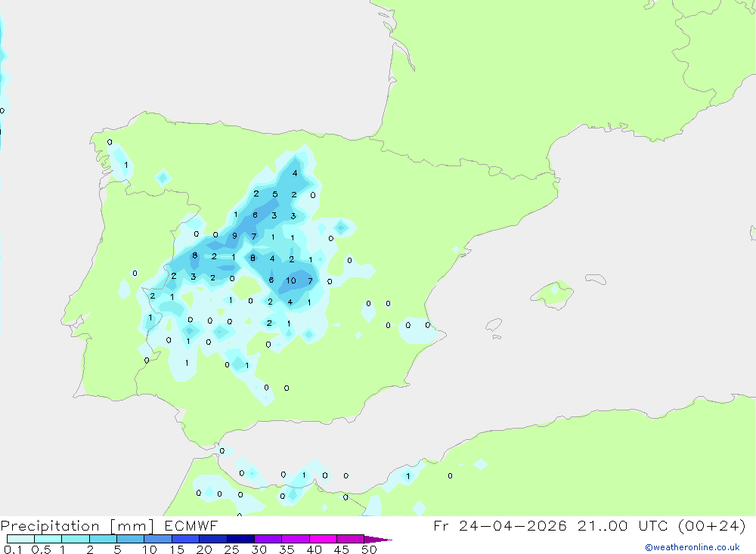Screen dimensions: 756x554
Task: Click the 25–30 mm navy legend swatch
Action: 240,539
